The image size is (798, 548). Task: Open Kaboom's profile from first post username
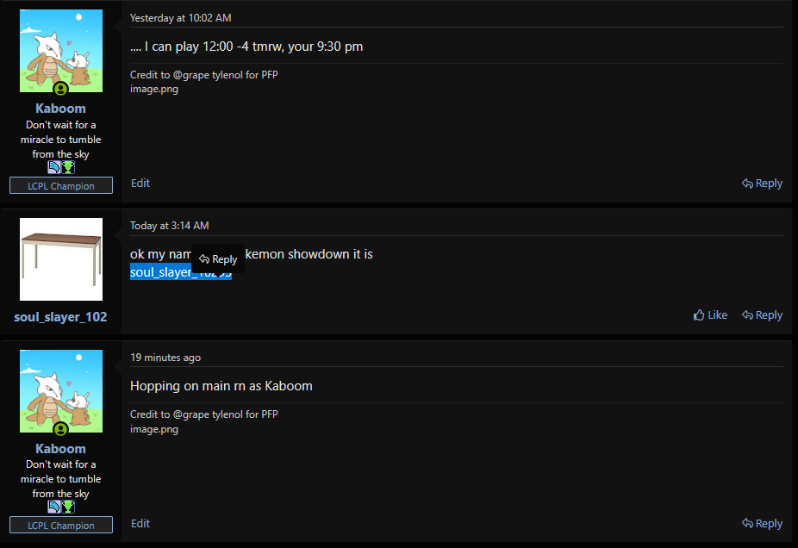[x=60, y=109]
